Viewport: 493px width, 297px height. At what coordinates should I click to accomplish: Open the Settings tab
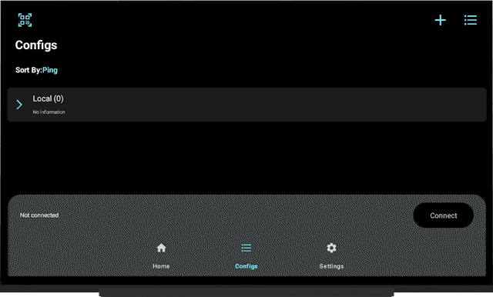331,256
